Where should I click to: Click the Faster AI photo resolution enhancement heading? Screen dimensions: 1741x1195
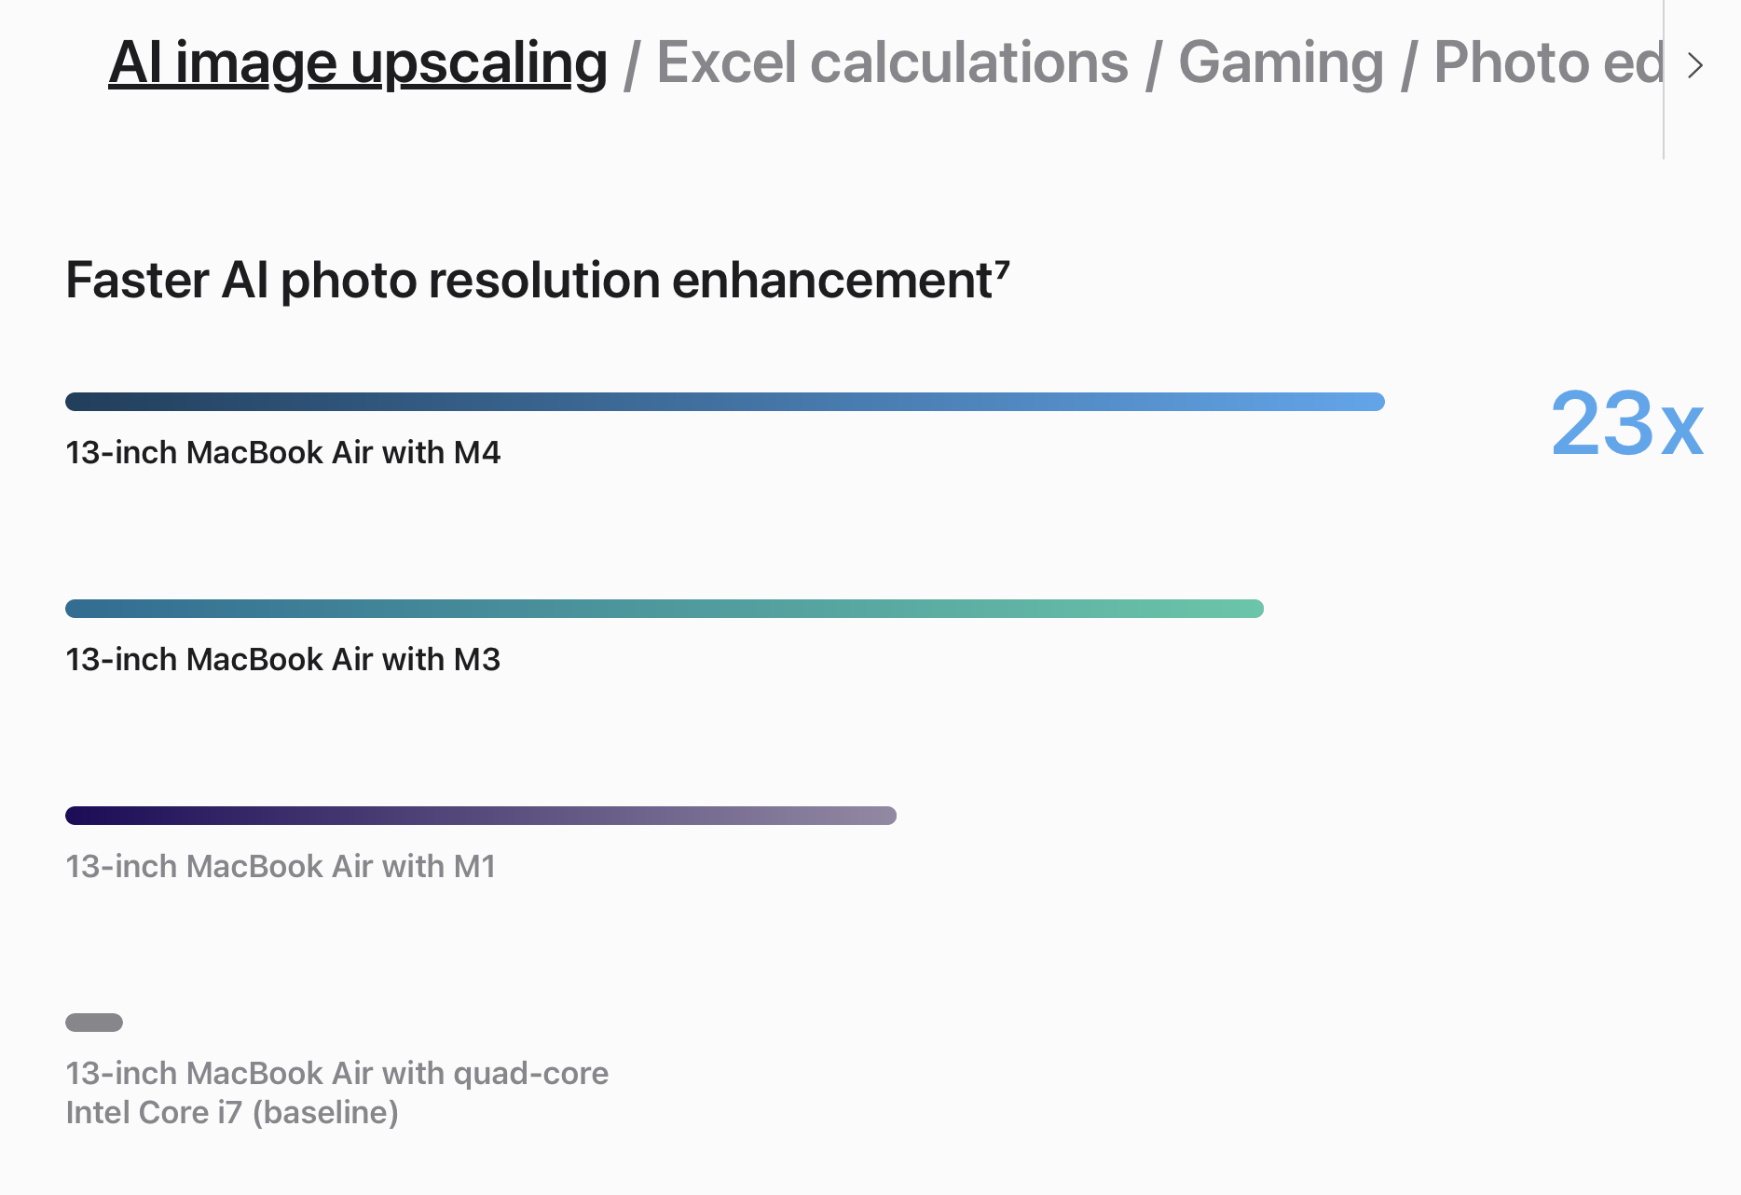pos(538,280)
